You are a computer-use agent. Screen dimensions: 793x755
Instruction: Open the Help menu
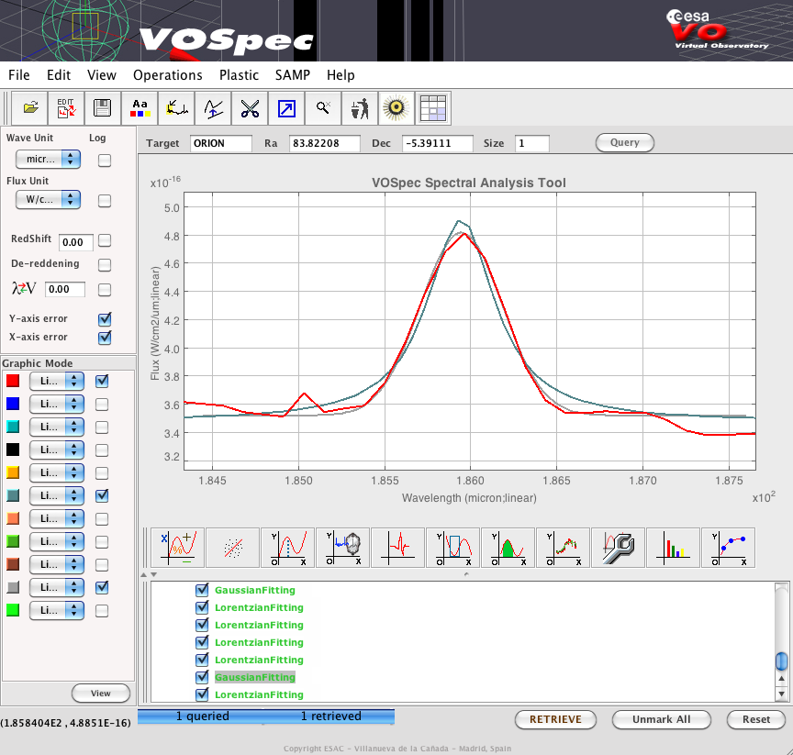point(341,75)
